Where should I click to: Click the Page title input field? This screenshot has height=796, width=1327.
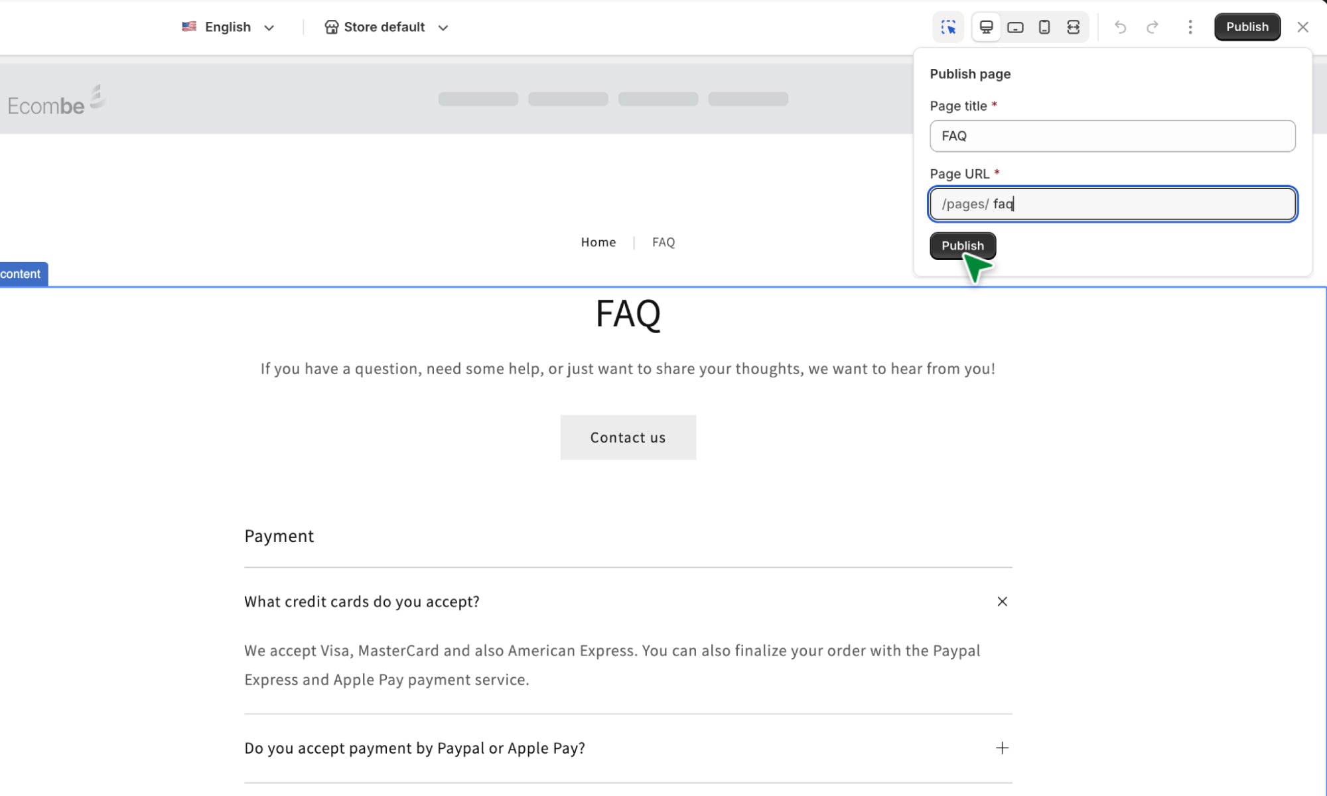pyautogui.click(x=1112, y=136)
